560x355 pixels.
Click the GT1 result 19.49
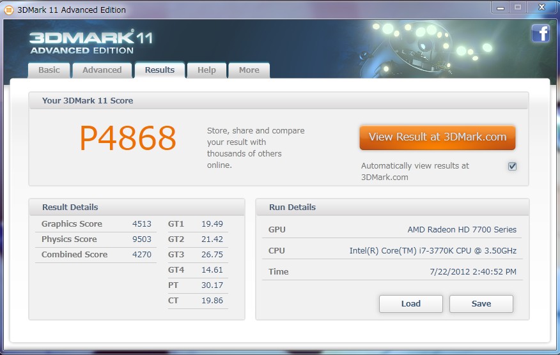pyautogui.click(x=212, y=224)
